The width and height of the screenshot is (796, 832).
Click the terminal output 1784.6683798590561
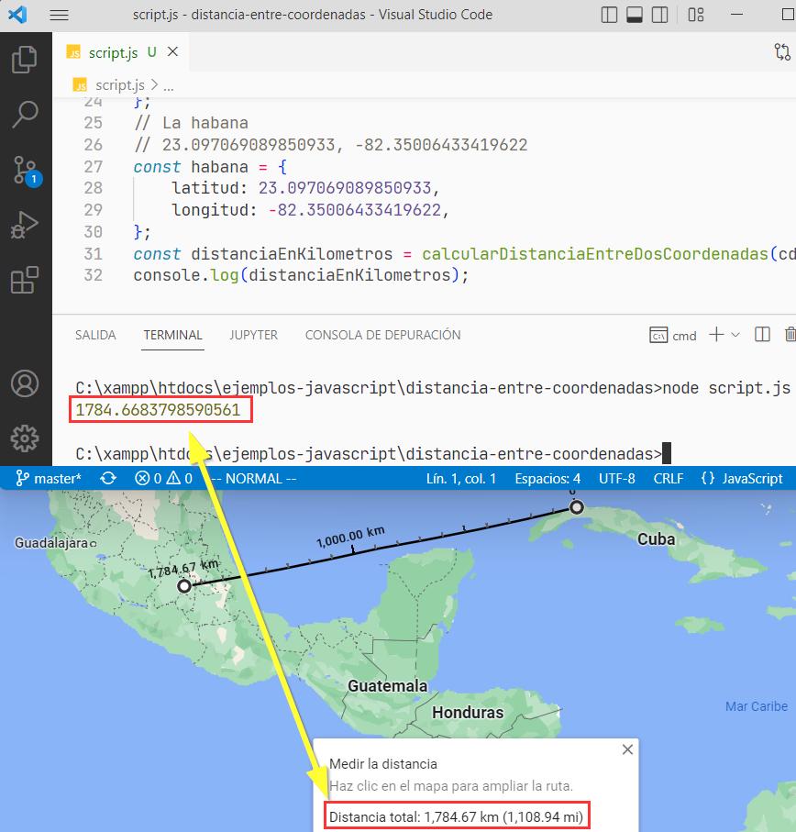click(158, 410)
